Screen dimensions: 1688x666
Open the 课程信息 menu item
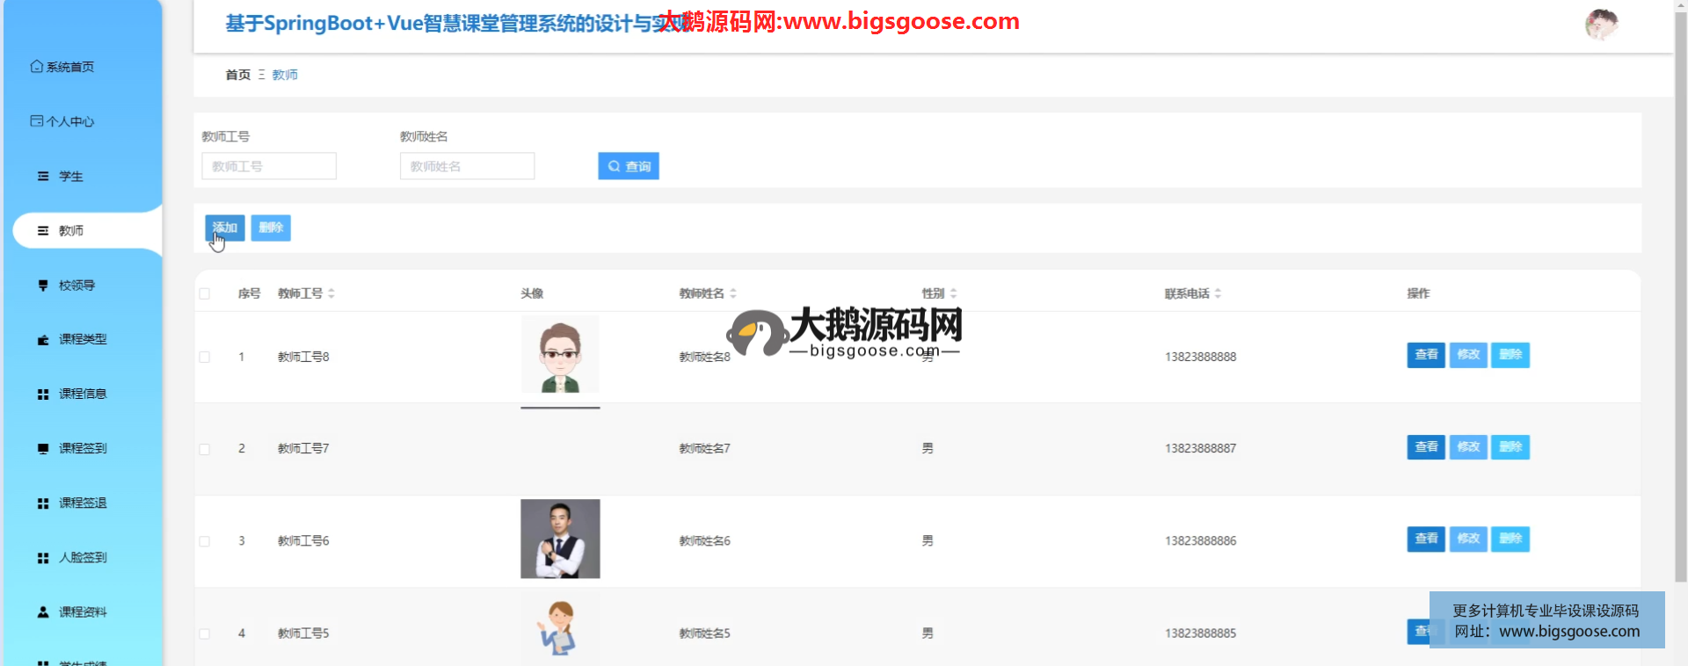tap(83, 395)
